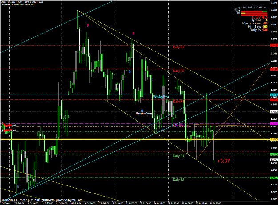Select the WeeklyPivot label
The width and height of the screenshot is (278, 205).
161,97
